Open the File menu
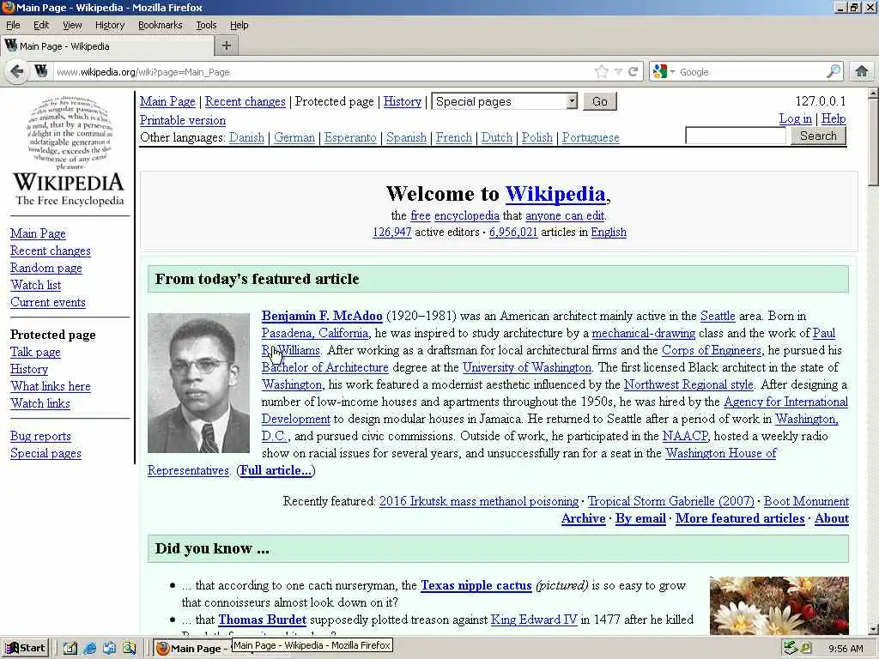 (13, 25)
